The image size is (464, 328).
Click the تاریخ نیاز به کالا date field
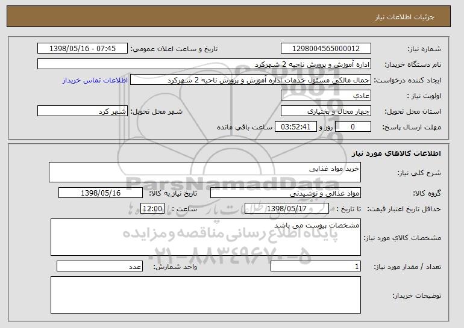(101, 193)
